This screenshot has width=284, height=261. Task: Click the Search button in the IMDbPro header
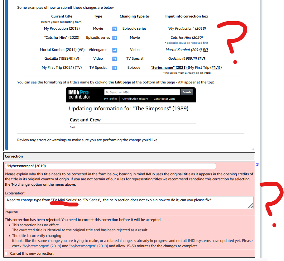pyautogui.click(x=187, y=92)
